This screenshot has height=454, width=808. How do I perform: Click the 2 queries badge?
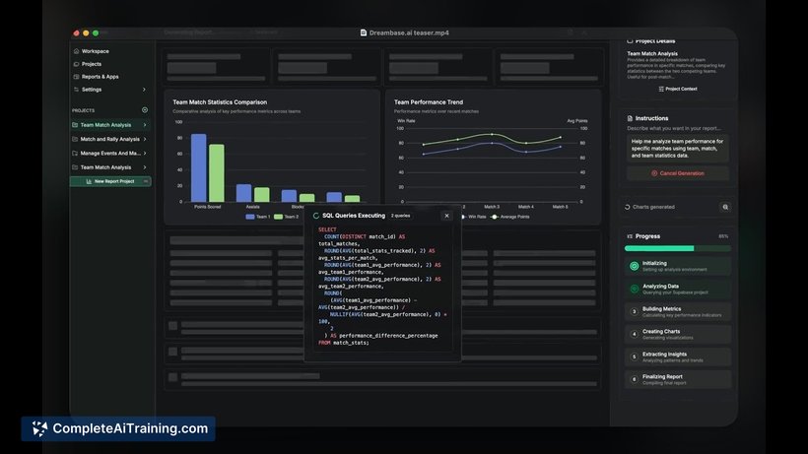(x=400, y=216)
